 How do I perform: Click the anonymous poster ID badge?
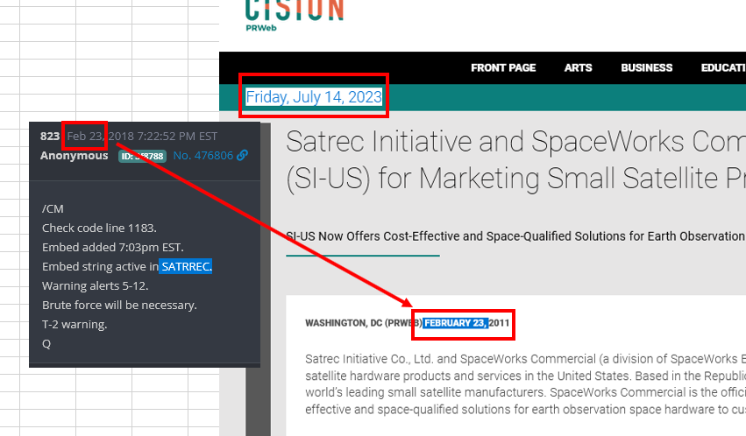click(x=142, y=156)
